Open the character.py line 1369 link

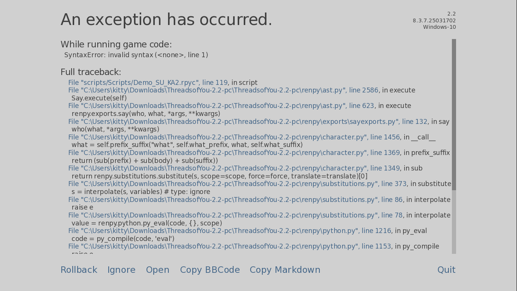234,153
